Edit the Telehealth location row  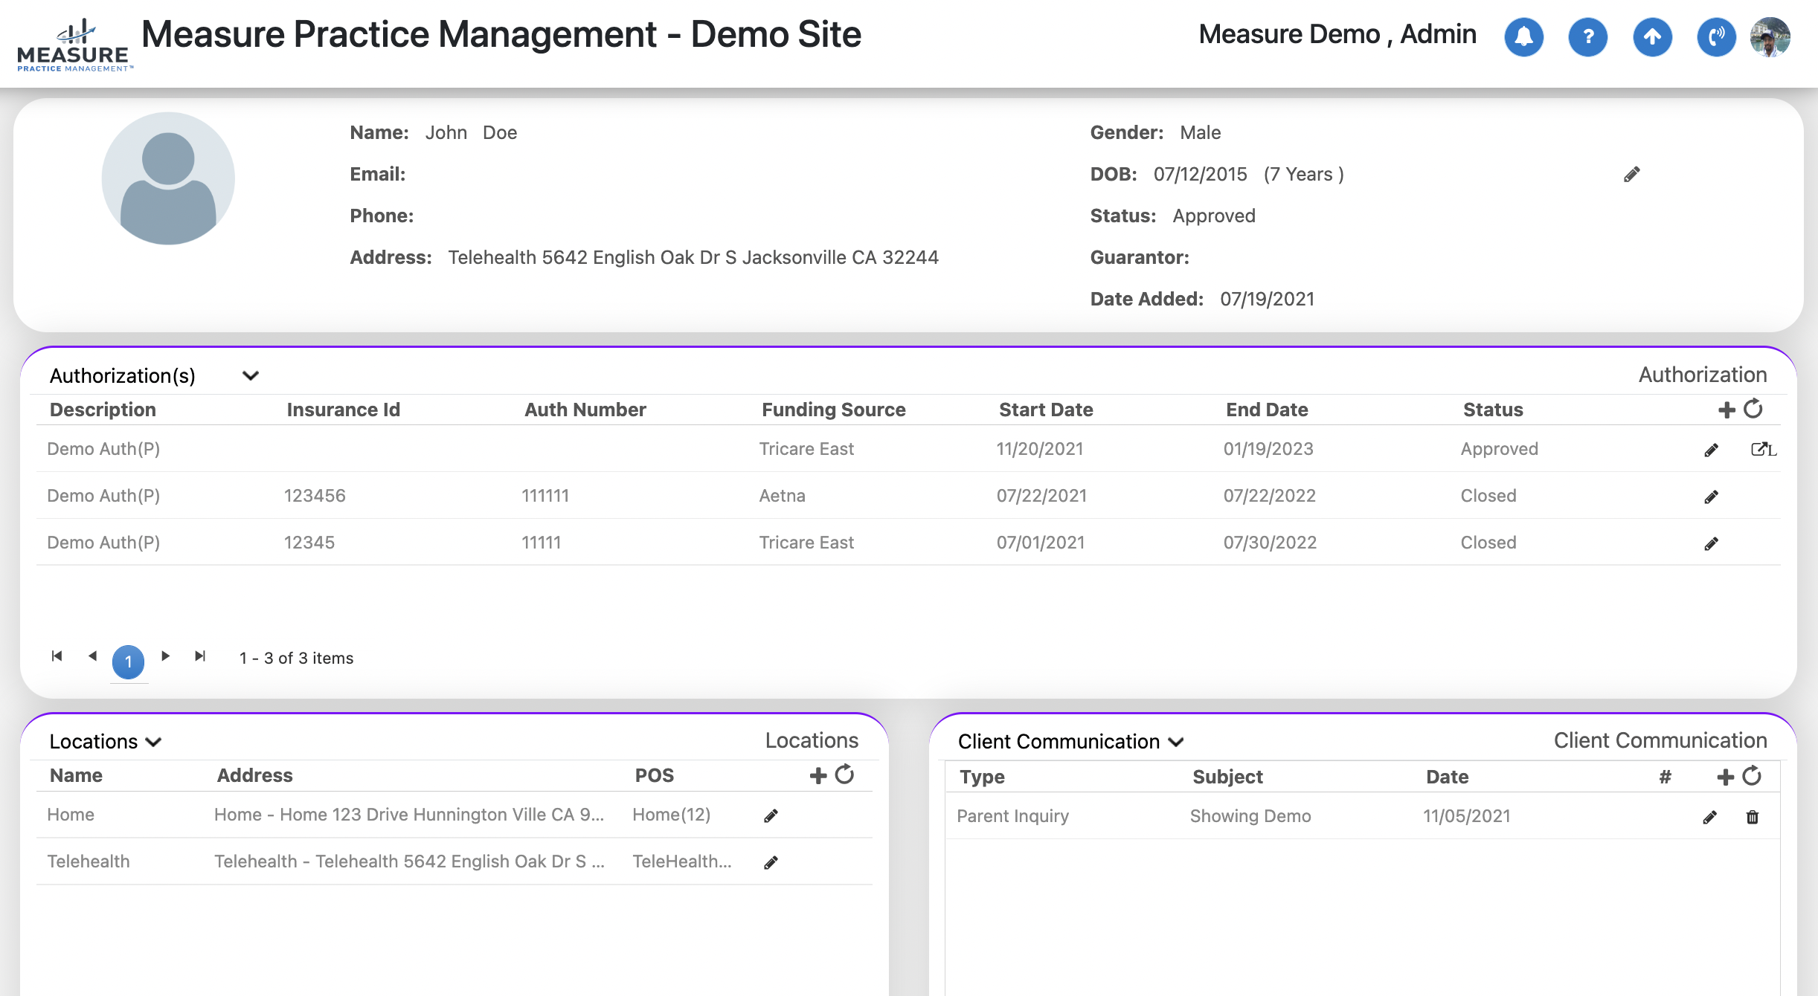771,862
